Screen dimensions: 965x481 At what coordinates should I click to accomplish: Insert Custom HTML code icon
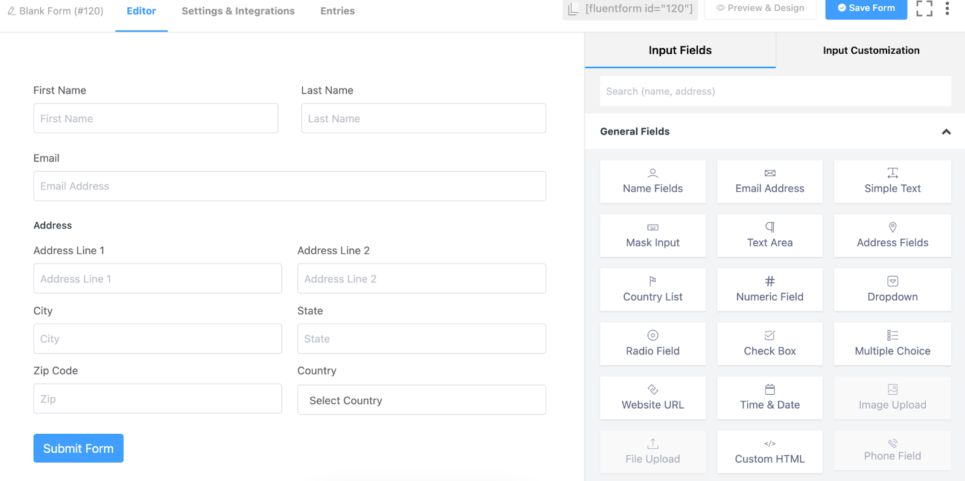[x=770, y=444]
